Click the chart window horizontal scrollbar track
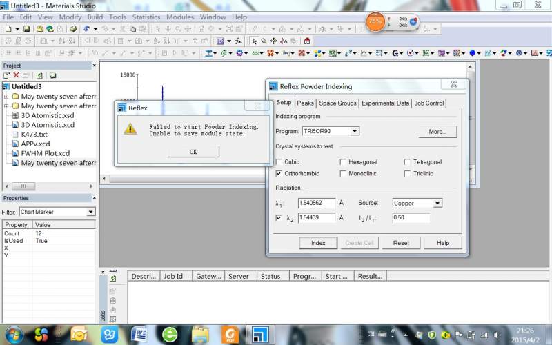Image resolution: width=552 pixels, height=345 pixels. (x=186, y=179)
